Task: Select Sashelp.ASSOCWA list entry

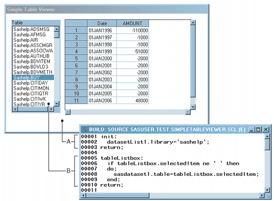Action: (x=33, y=50)
